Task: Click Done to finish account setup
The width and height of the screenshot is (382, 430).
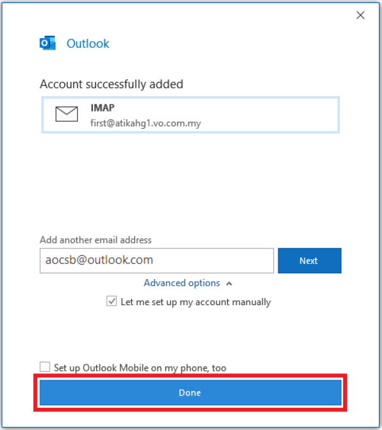Action: tap(190, 392)
